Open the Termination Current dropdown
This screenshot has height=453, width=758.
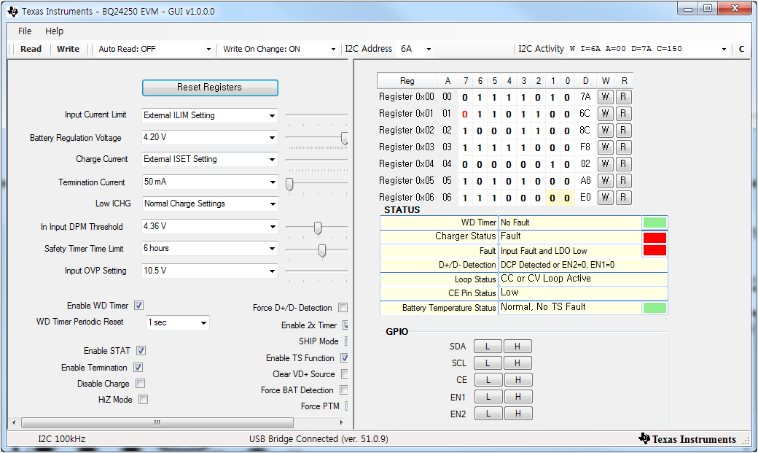tap(210, 182)
